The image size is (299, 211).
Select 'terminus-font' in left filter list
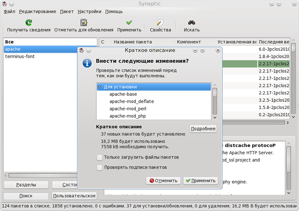click(41, 56)
